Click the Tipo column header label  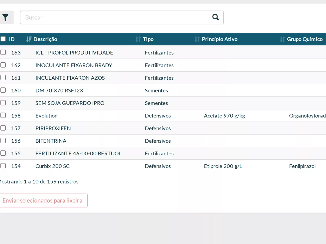(148, 39)
